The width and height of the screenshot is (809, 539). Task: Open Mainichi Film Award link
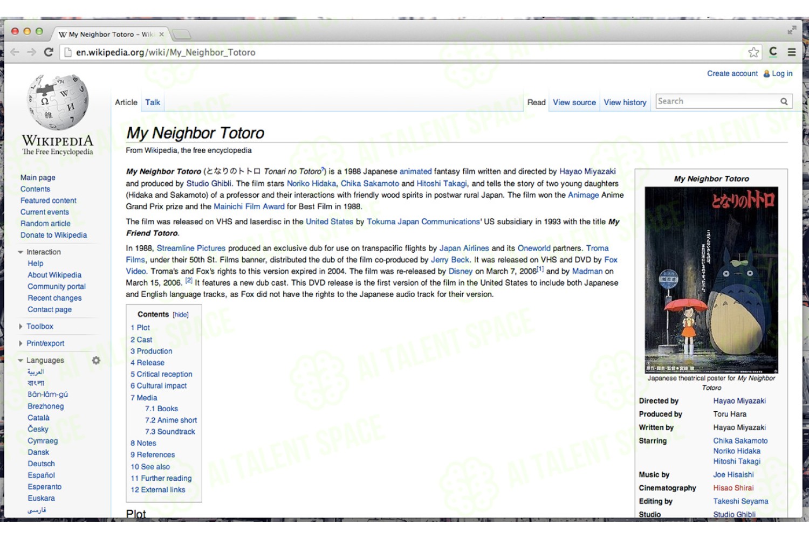coord(249,206)
